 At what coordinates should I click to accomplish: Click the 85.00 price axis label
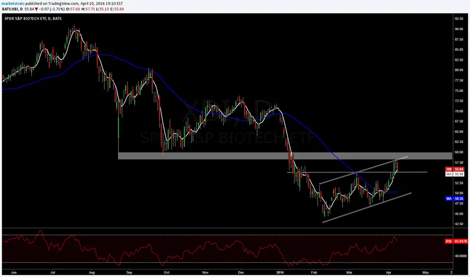point(459,49)
